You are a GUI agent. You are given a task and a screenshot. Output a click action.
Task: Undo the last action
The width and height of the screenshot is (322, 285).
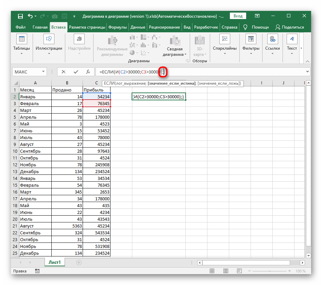(30, 16)
